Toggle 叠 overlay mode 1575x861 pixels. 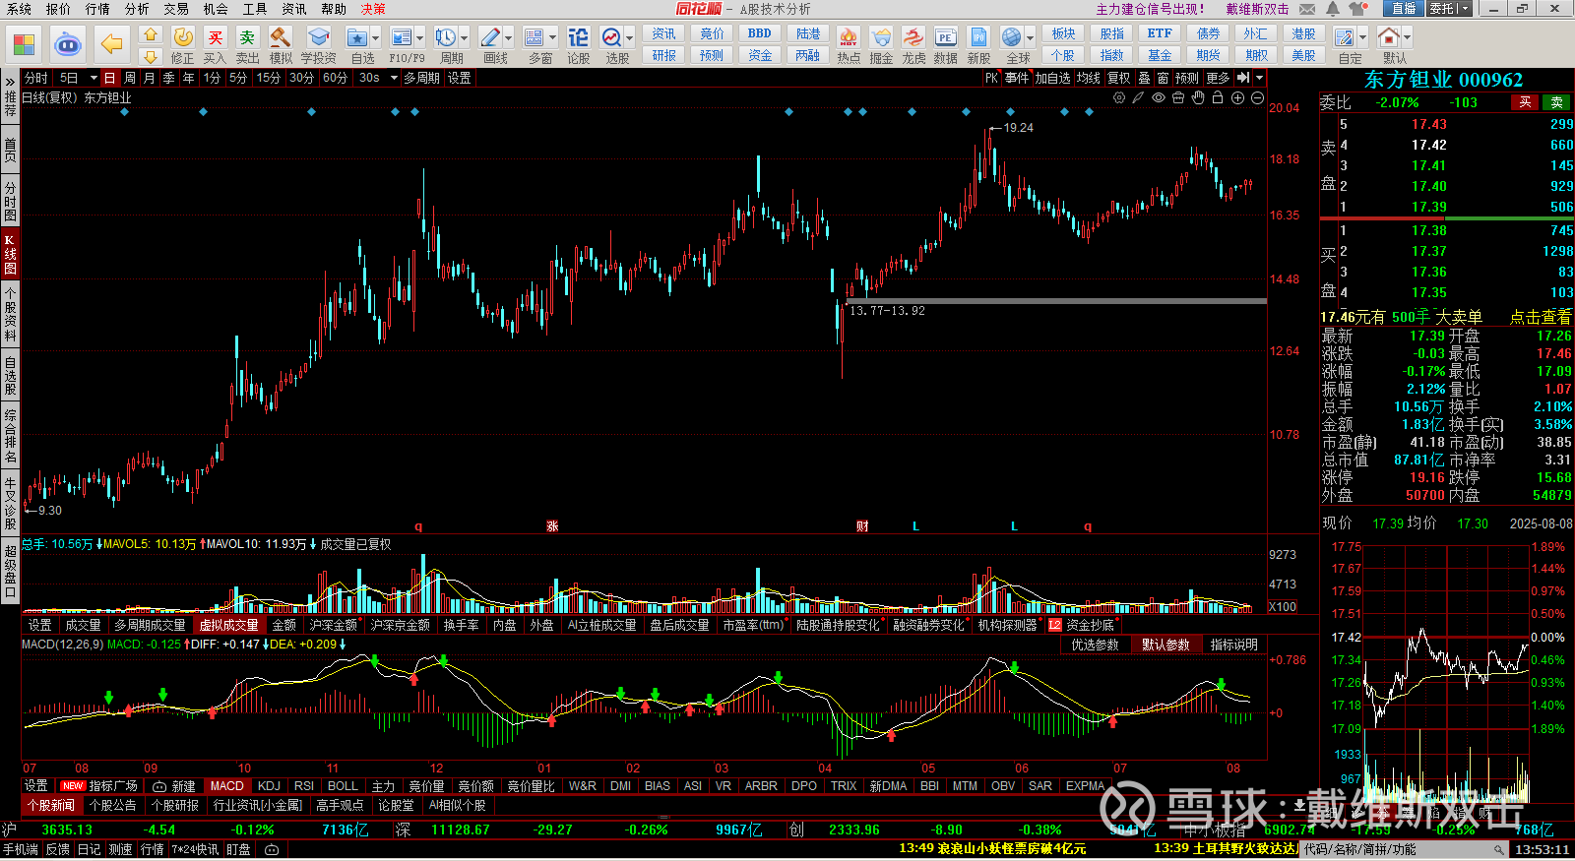(x=1144, y=78)
